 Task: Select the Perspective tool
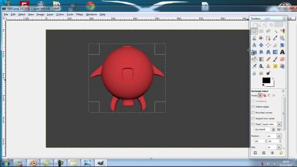point(268,52)
